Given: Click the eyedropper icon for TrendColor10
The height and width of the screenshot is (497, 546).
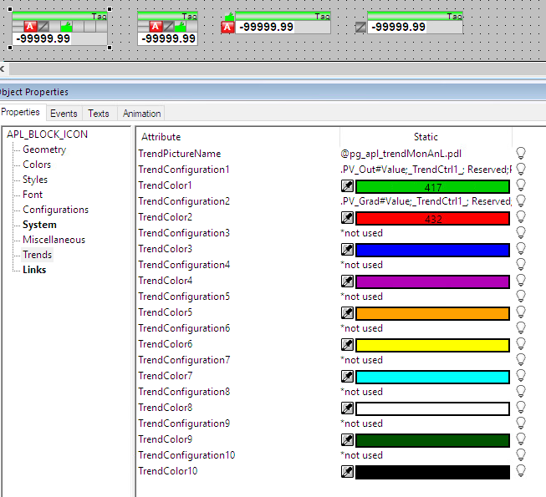Looking at the screenshot, I should point(347,472).
